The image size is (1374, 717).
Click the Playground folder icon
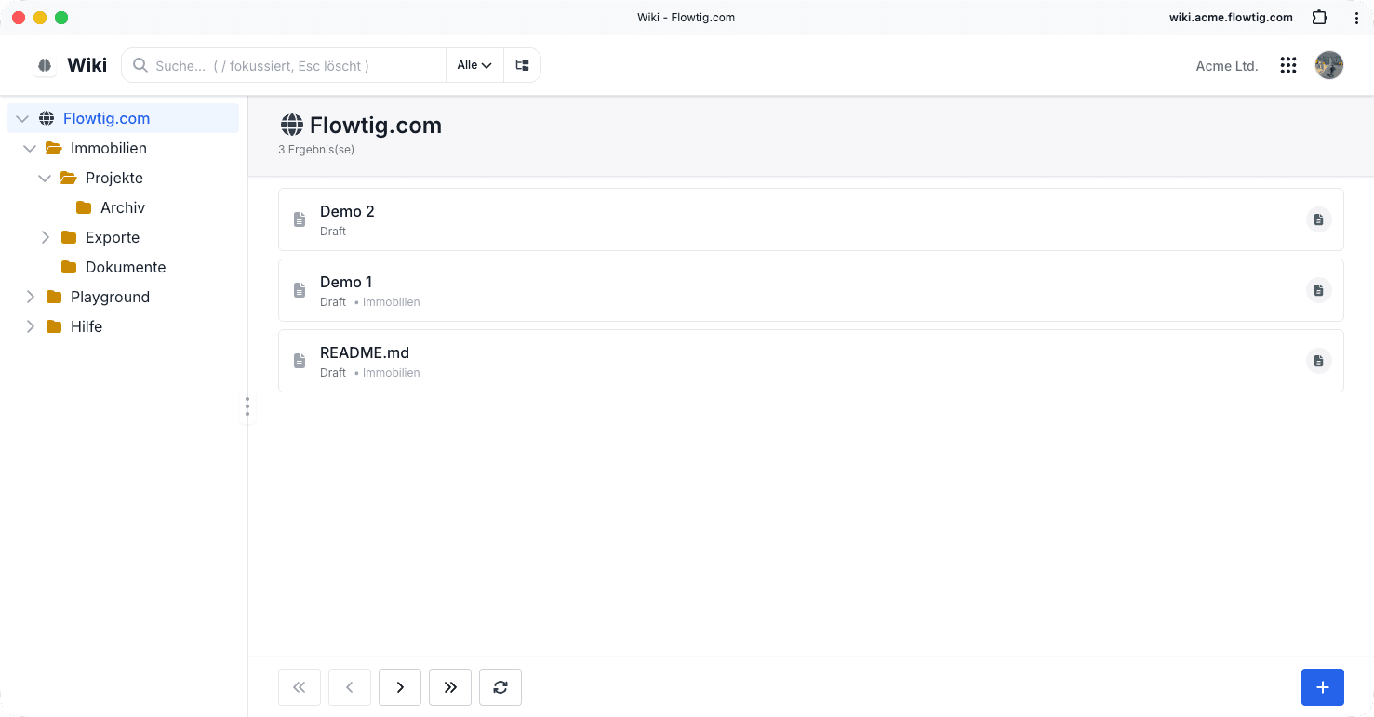pyautogui.click(x=54, y=297)
